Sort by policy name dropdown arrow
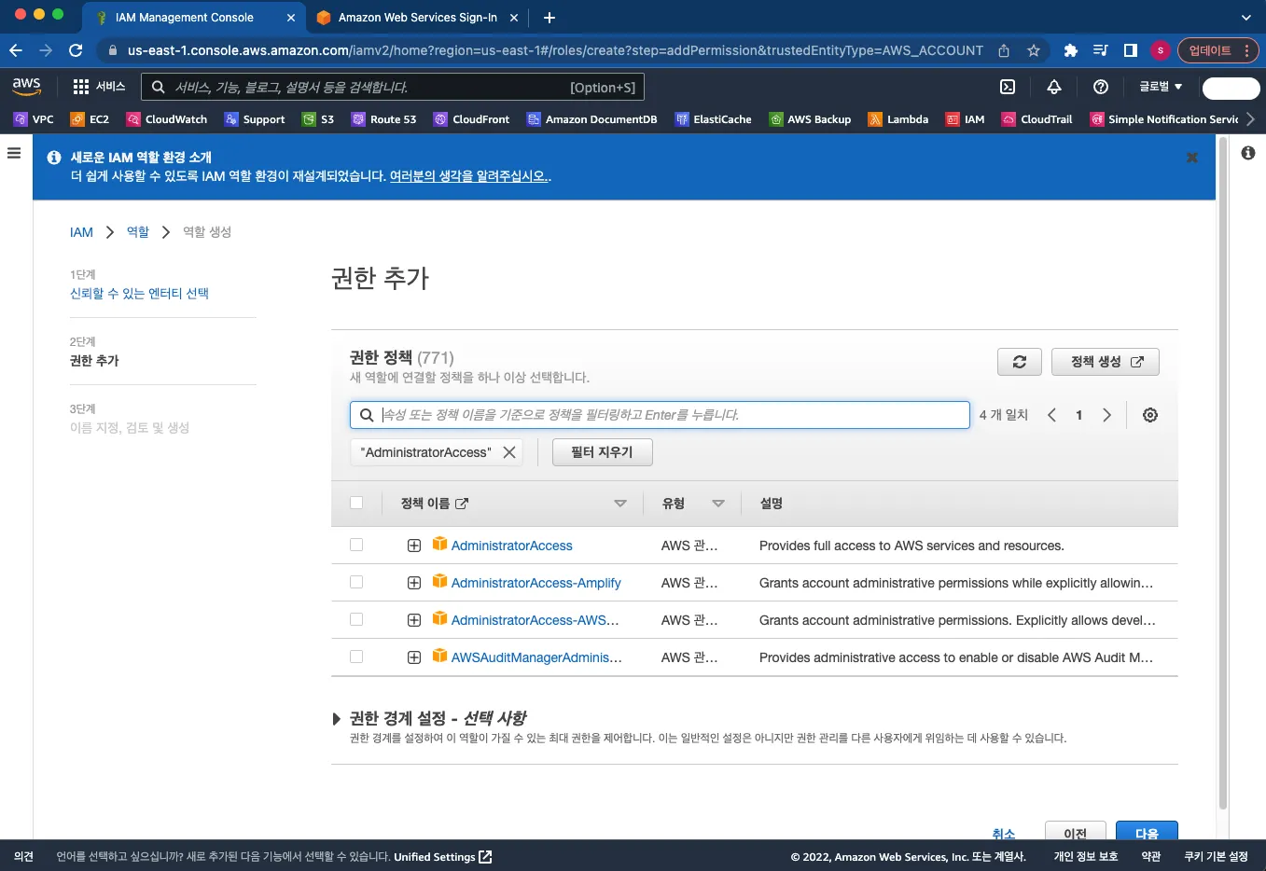 tap(620, 504)
